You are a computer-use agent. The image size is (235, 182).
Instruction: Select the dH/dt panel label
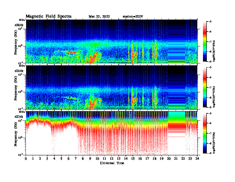click(19, 25)
